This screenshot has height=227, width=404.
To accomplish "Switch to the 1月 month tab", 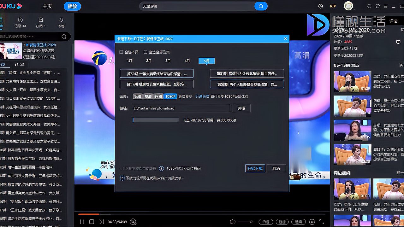I will pyautogui.click(x=129, y=61).
